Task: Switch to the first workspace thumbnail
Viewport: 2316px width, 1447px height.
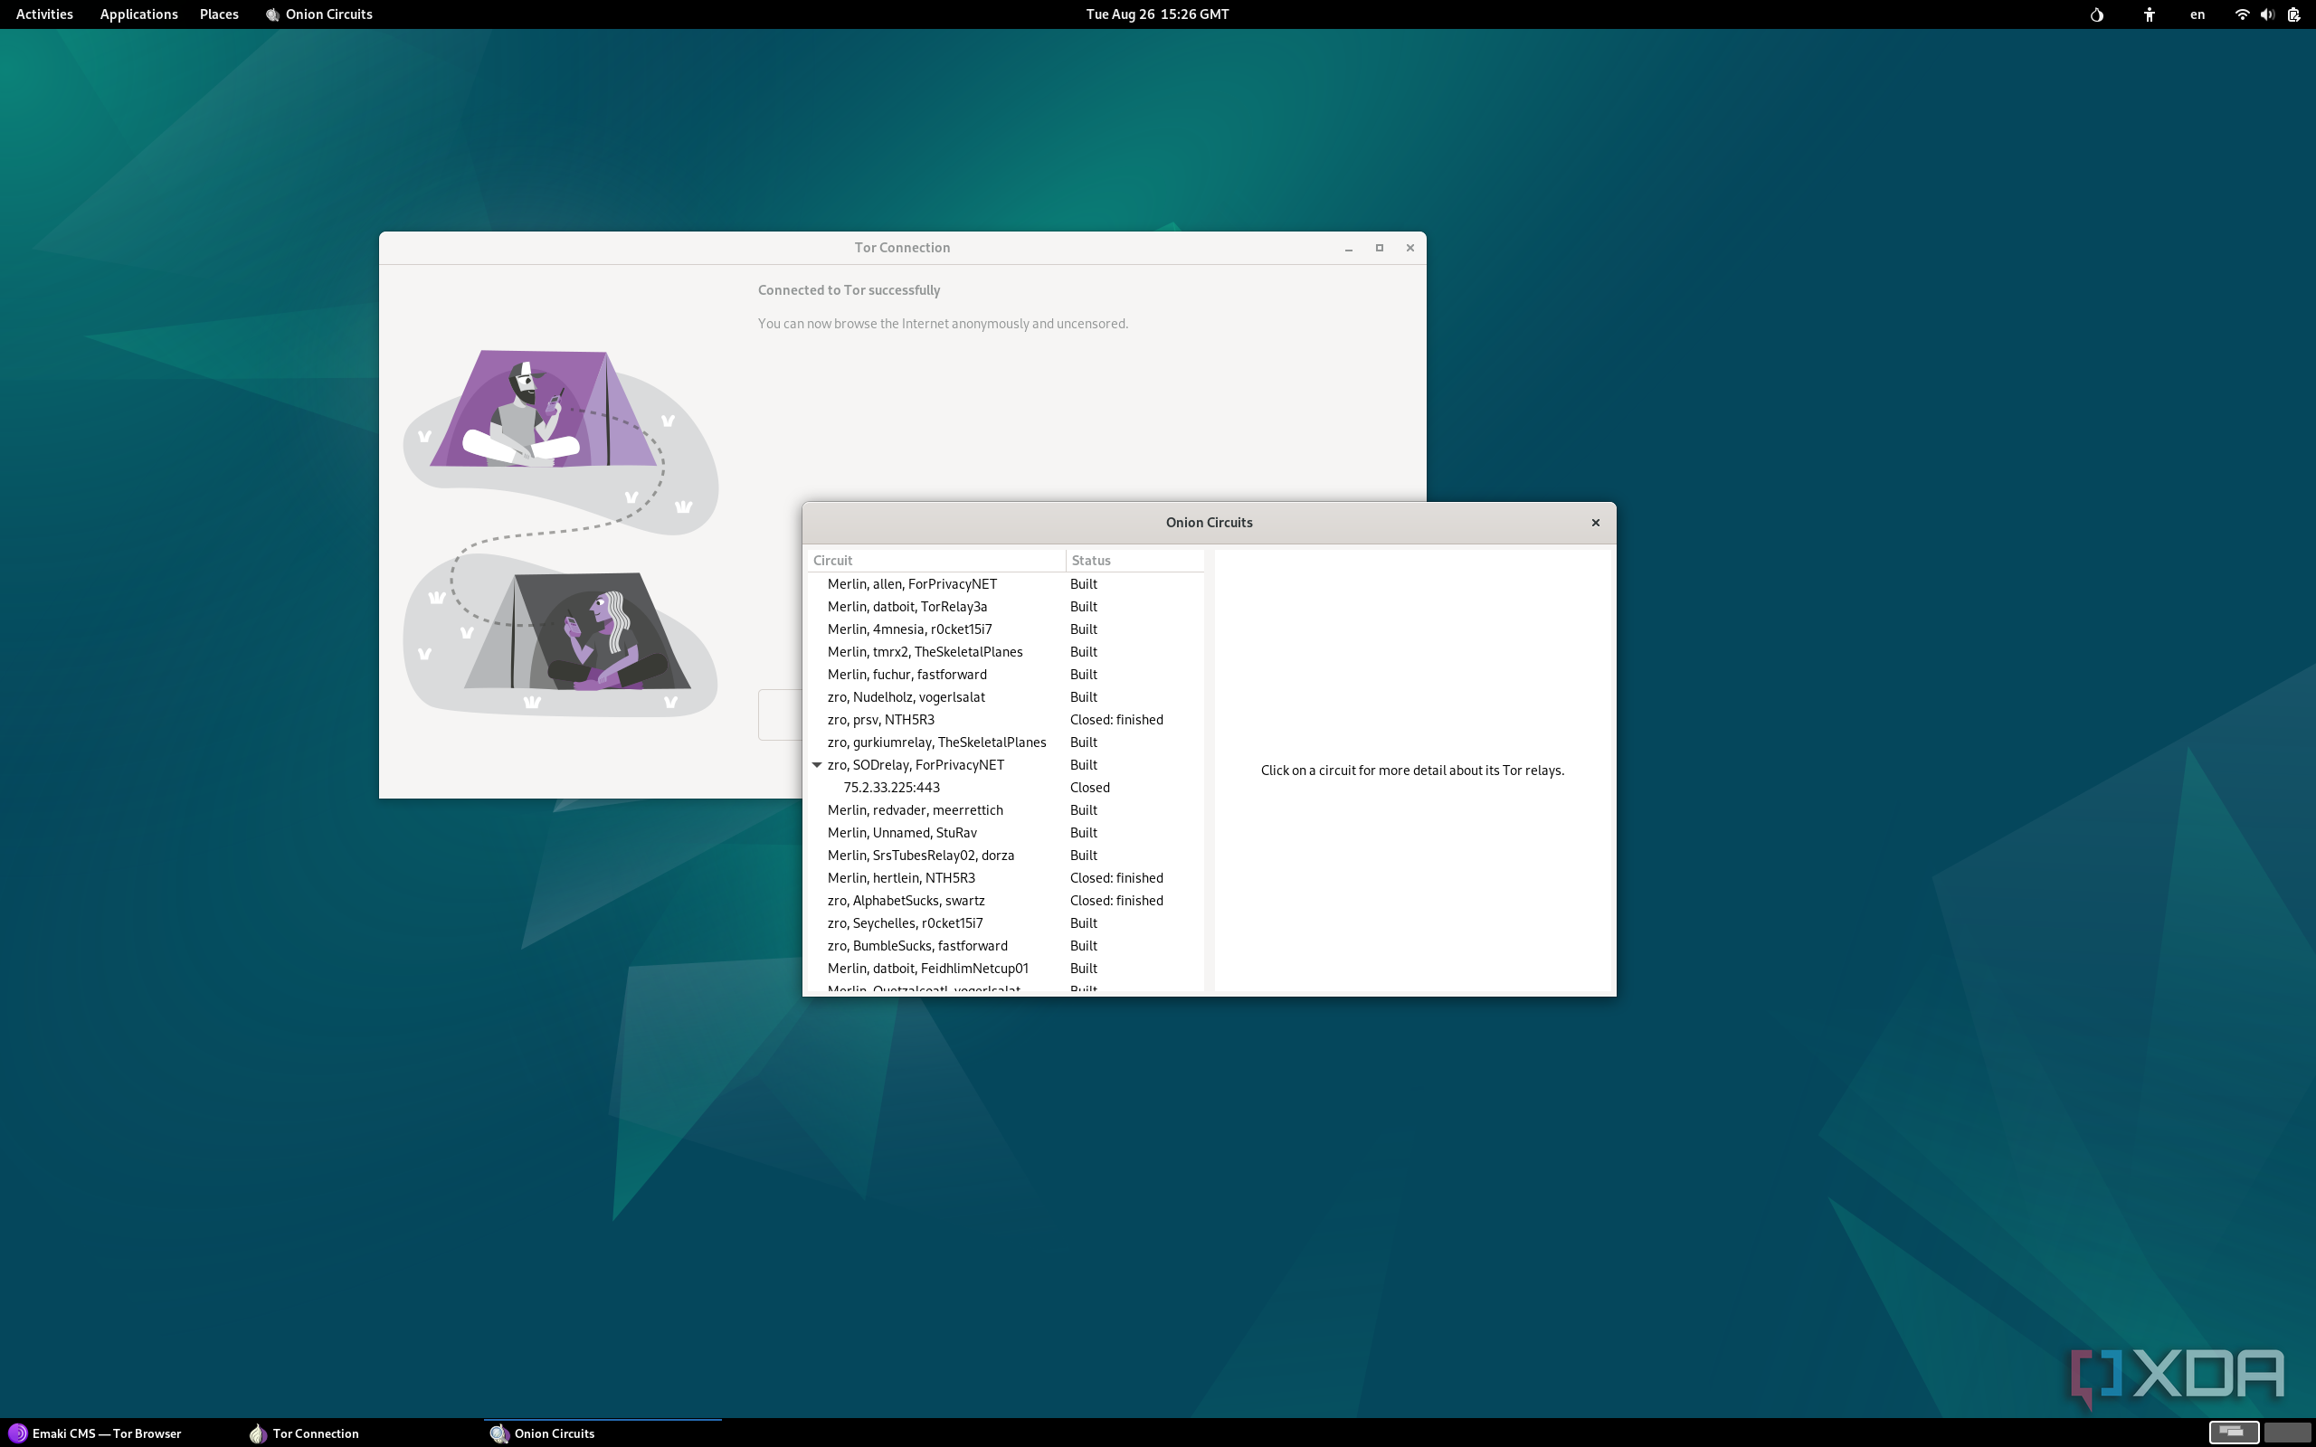Action: 2233,1432
